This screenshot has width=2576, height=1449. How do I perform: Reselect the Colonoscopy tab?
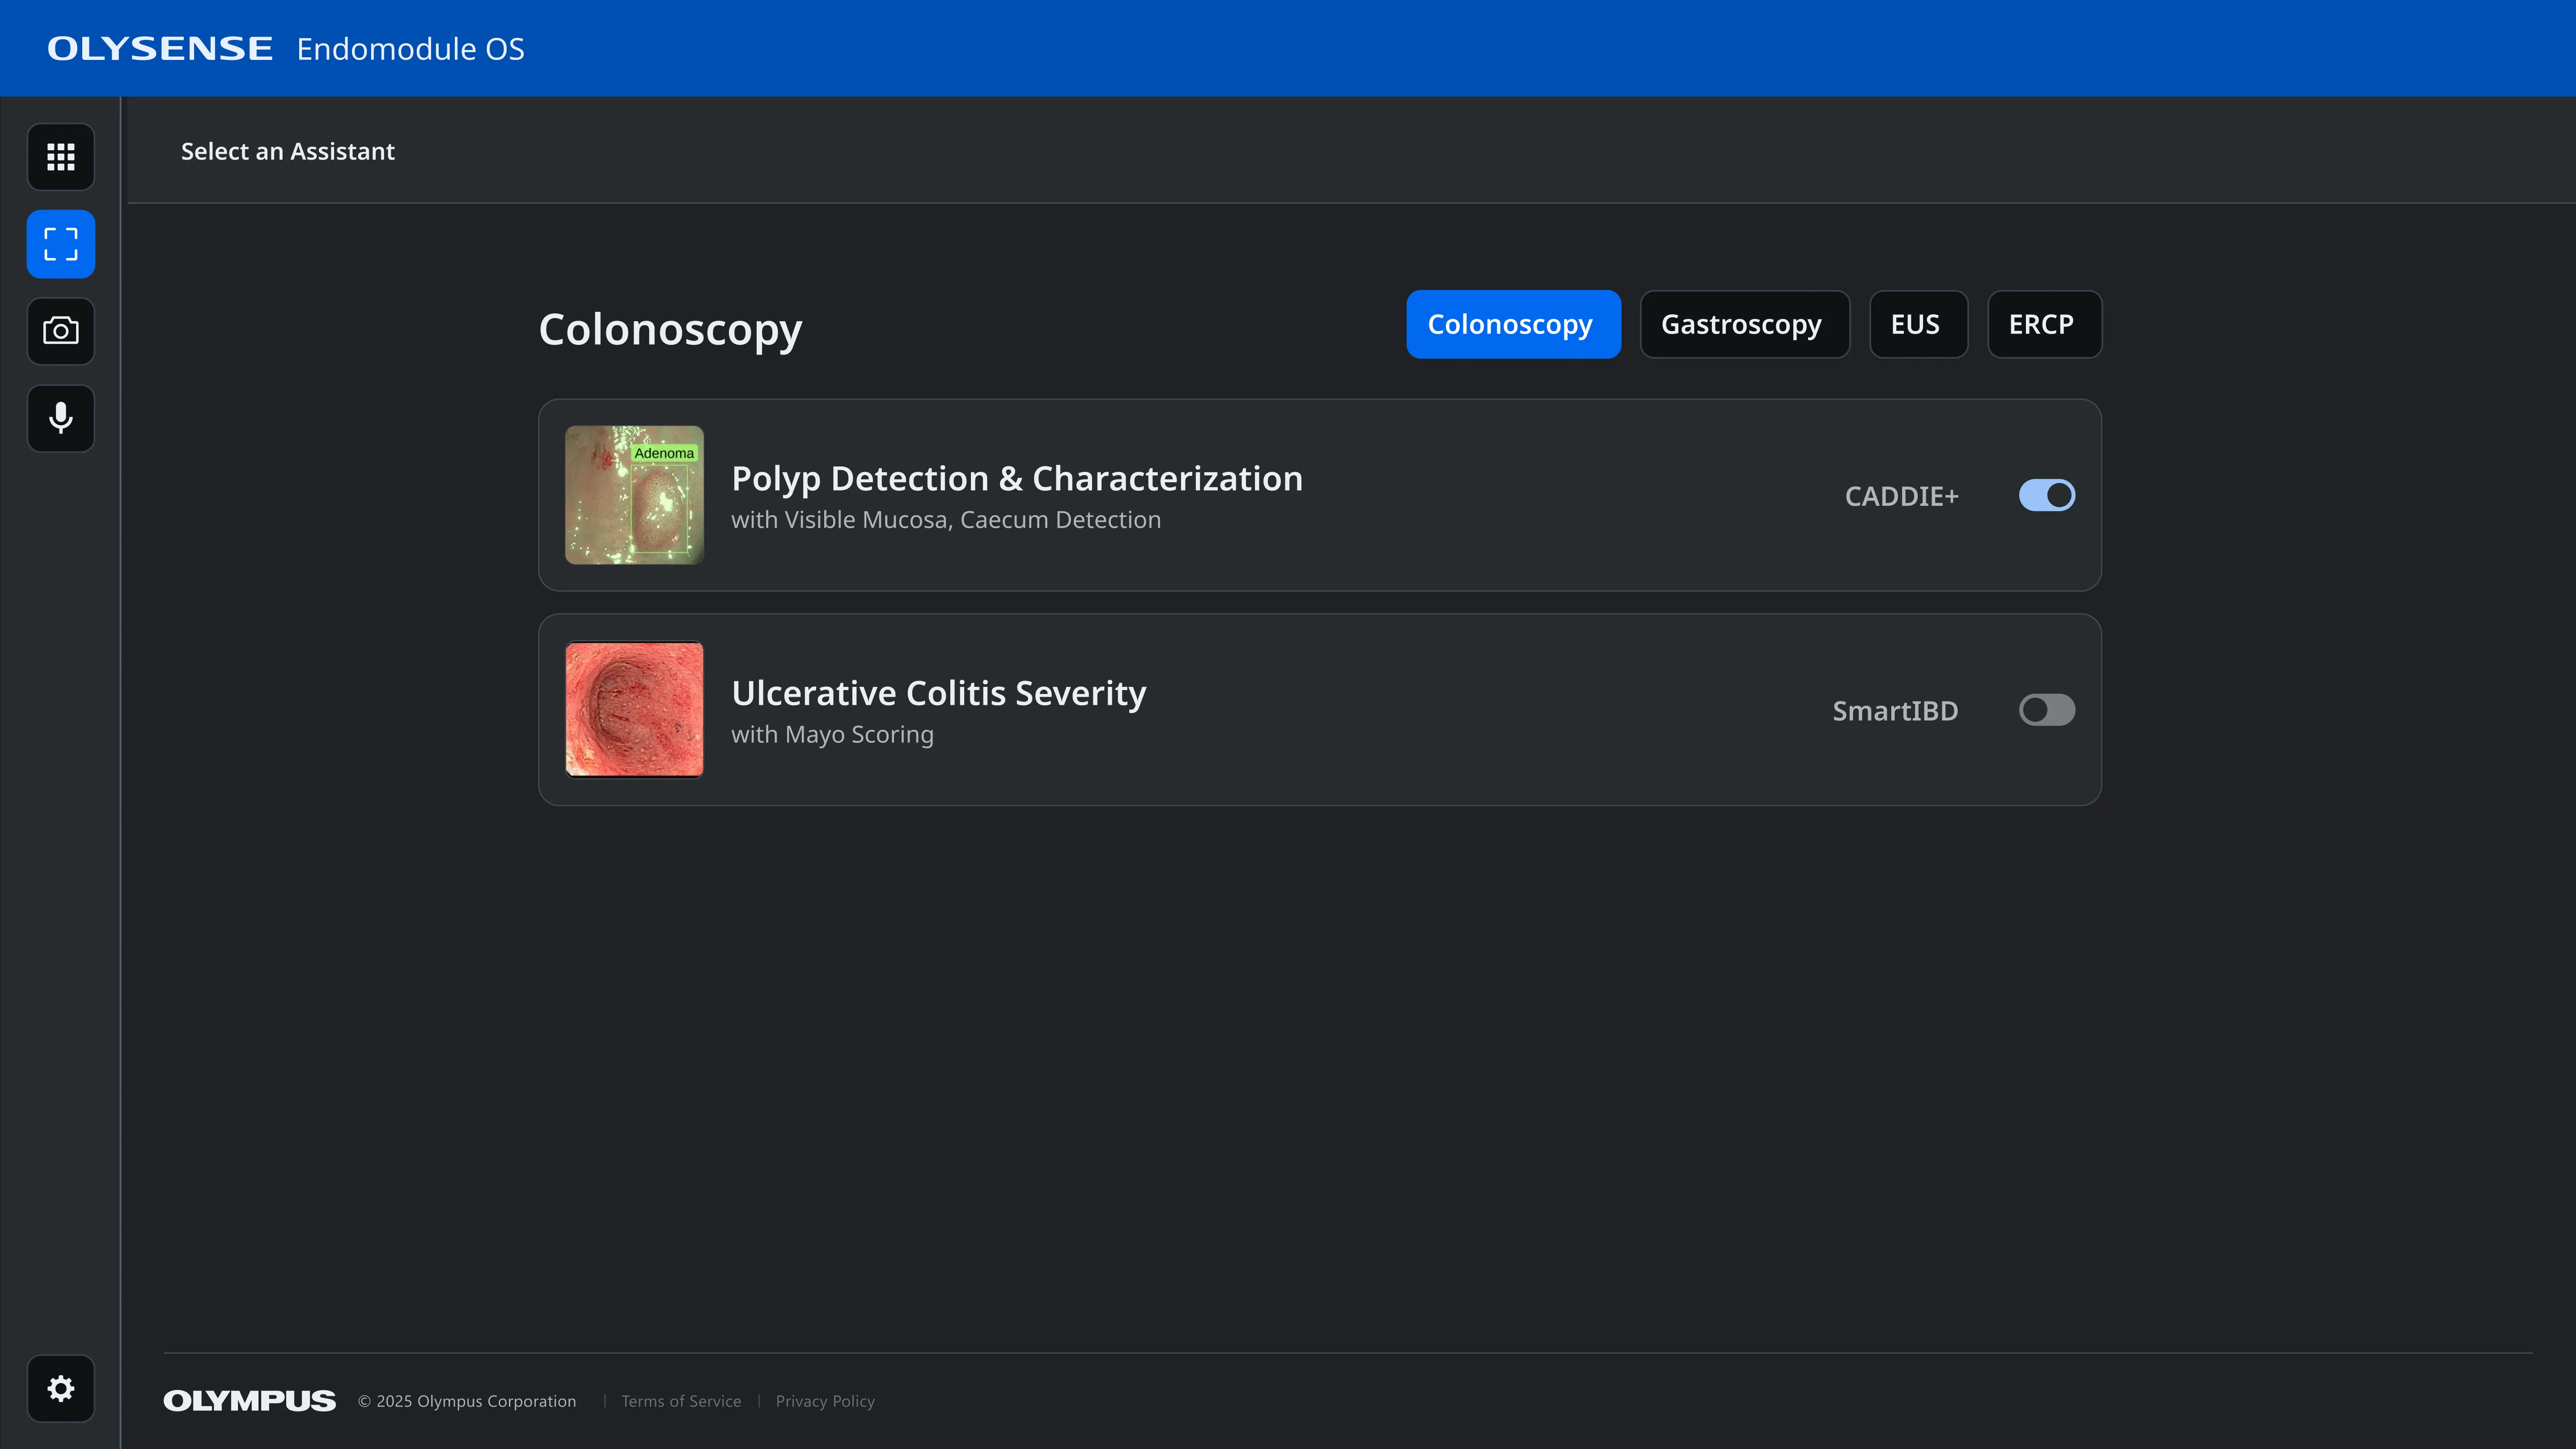click(1512, 324)
